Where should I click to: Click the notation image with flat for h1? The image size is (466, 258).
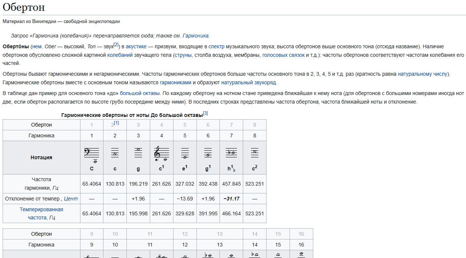231,152
